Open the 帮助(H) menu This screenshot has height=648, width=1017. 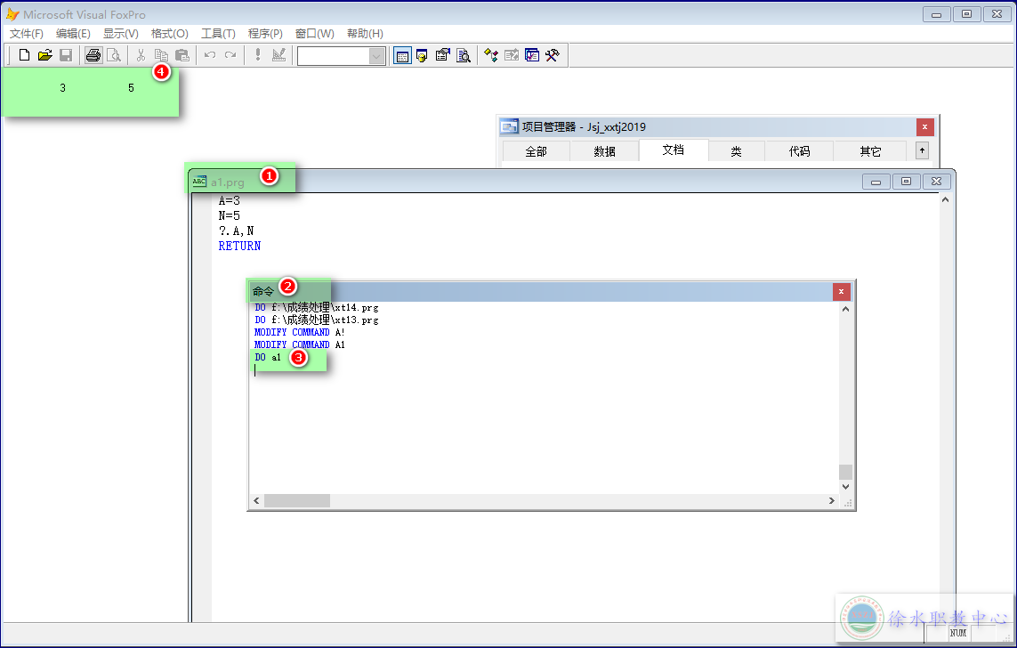coord(365,33)
